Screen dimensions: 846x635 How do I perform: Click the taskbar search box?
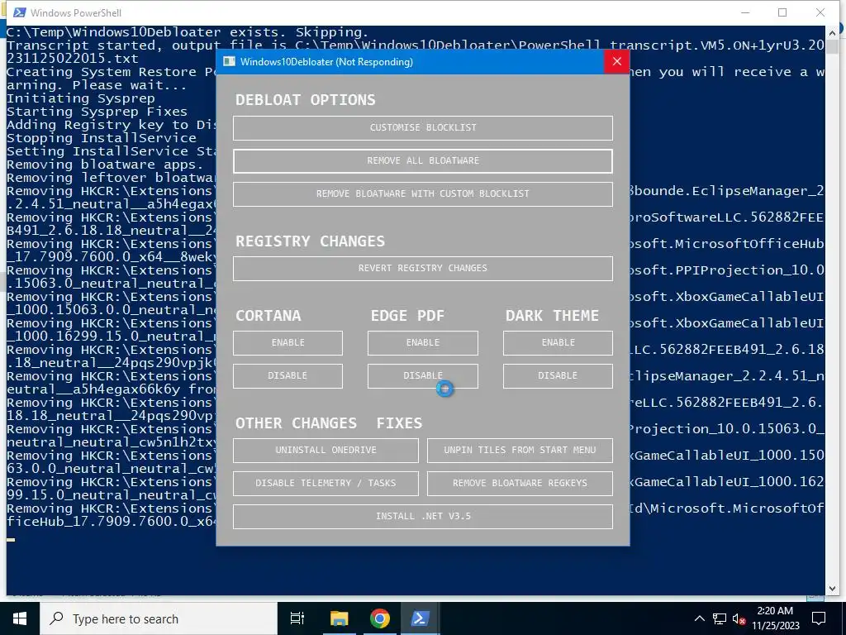159,618
